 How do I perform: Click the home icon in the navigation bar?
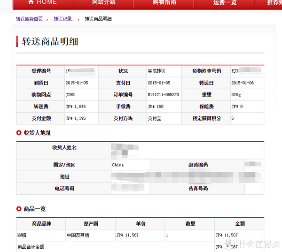[31, 2]
